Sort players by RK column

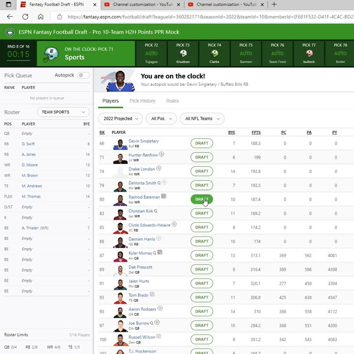pos(102,133)
